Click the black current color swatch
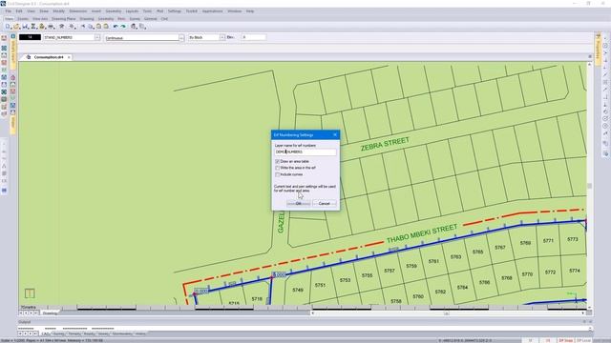 click(x=30, y=37)
